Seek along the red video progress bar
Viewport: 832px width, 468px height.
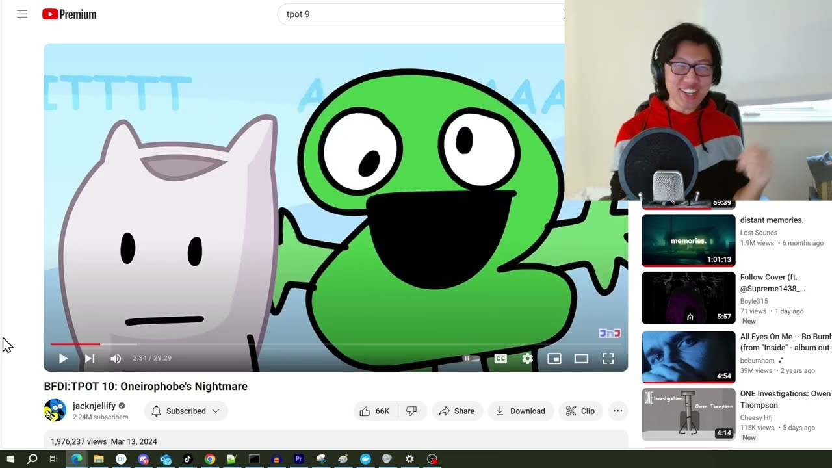click(335, 344)
